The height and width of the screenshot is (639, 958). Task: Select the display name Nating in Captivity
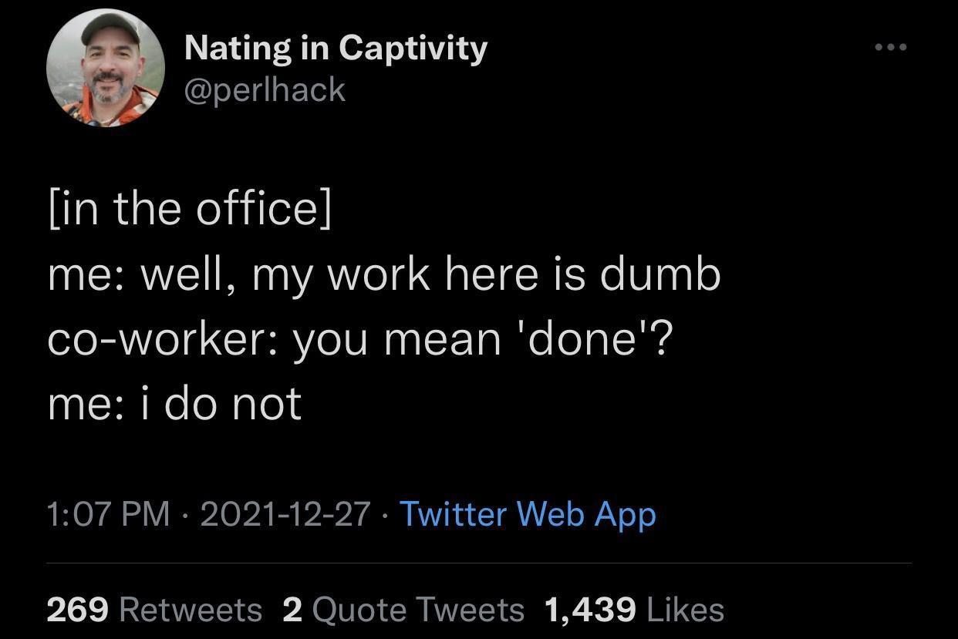pyautogui.click(x=335, y=46)
